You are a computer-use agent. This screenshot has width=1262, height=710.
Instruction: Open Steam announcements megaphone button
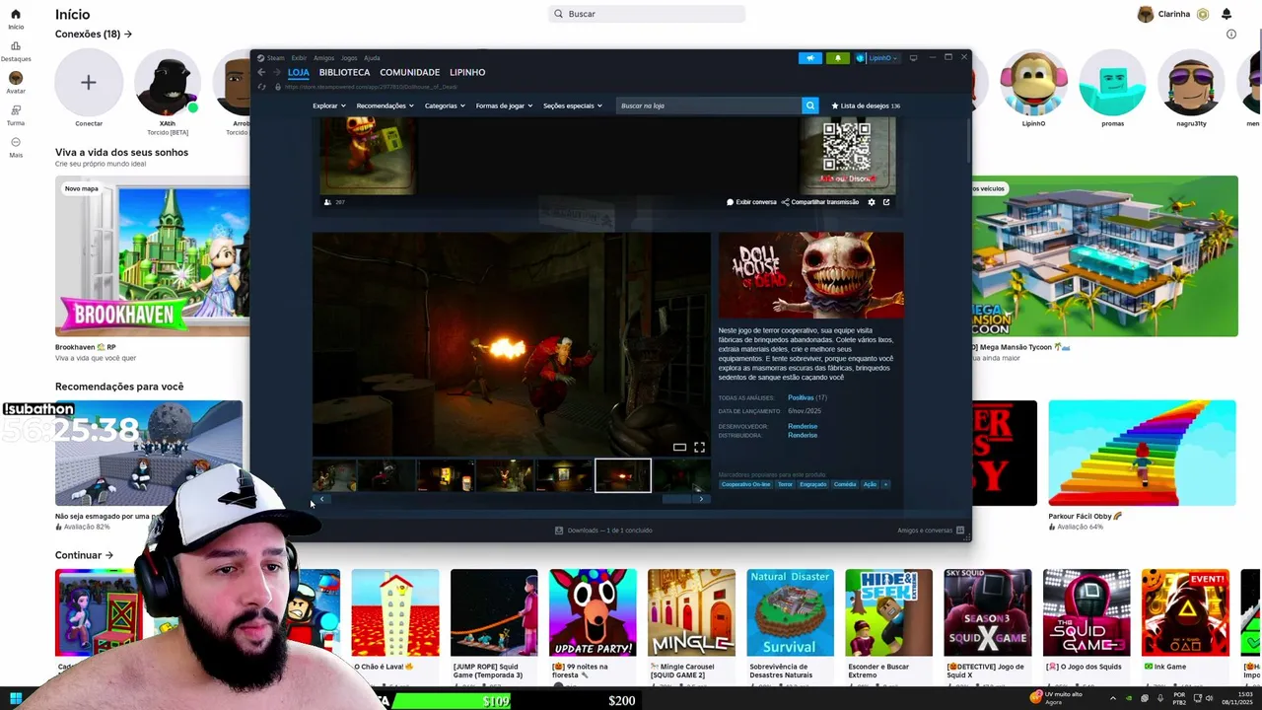810,58
